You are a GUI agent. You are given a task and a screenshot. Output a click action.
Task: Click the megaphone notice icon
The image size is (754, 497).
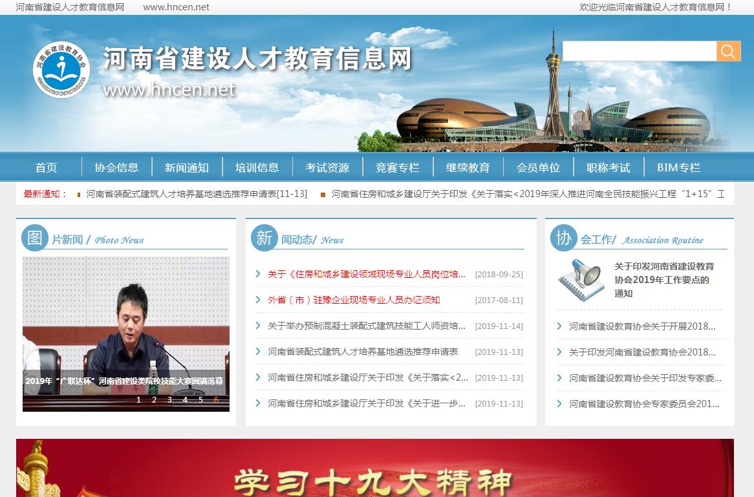click(580, 280)
